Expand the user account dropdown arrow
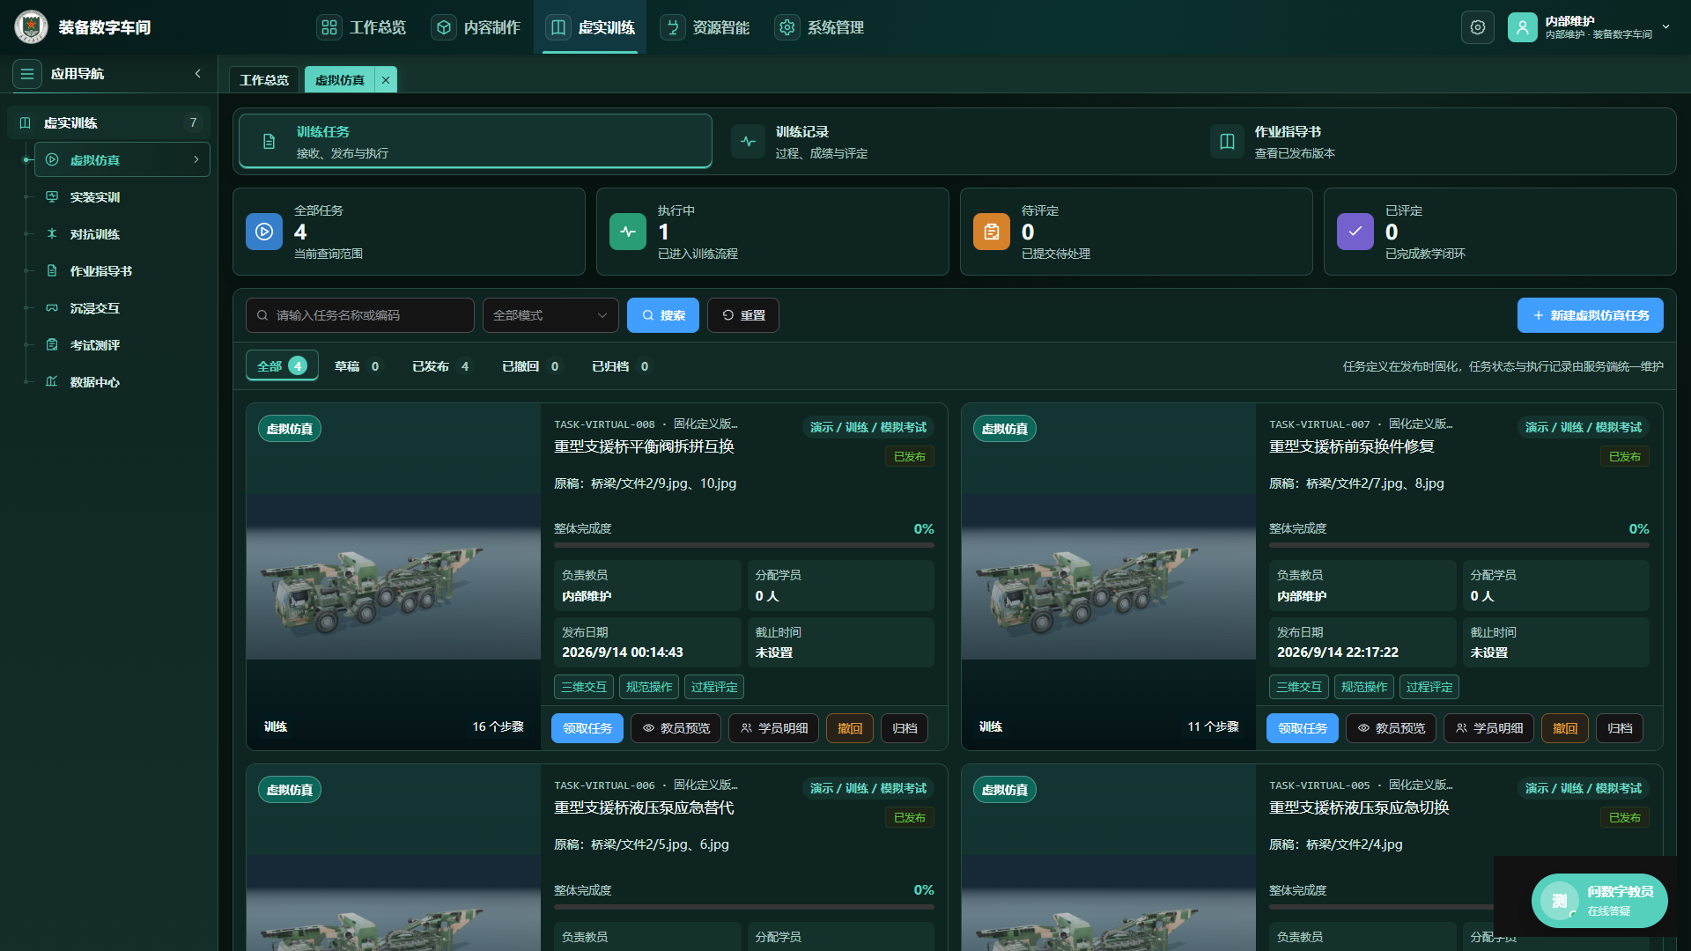Screen dimensions: 1691x951 pyautogui.click(x=1665, y=27)
